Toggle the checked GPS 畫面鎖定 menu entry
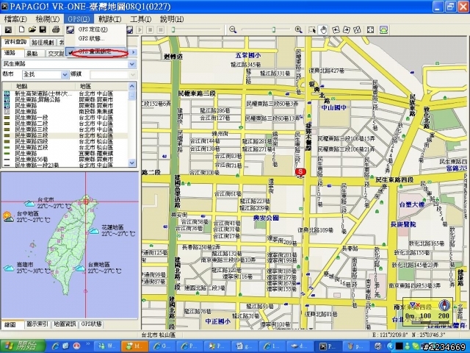 pos(96,52)
